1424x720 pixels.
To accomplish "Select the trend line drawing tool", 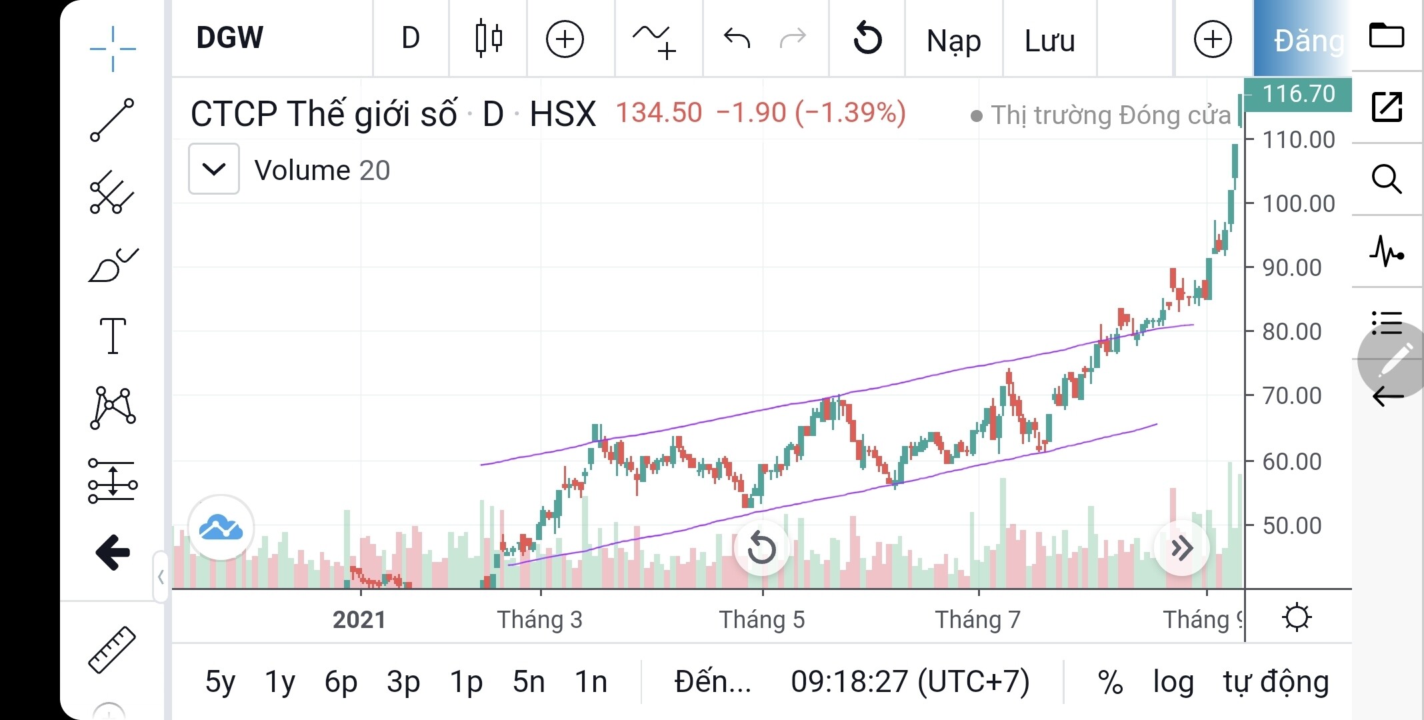I will pos(113,120).
